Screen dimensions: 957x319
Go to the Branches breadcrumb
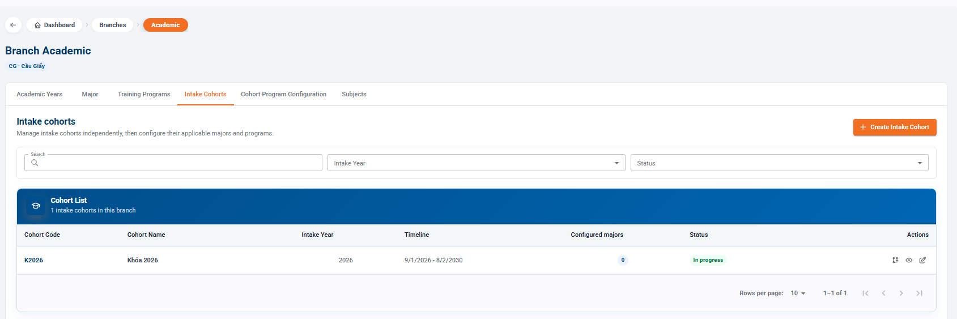tap(113, 25)
